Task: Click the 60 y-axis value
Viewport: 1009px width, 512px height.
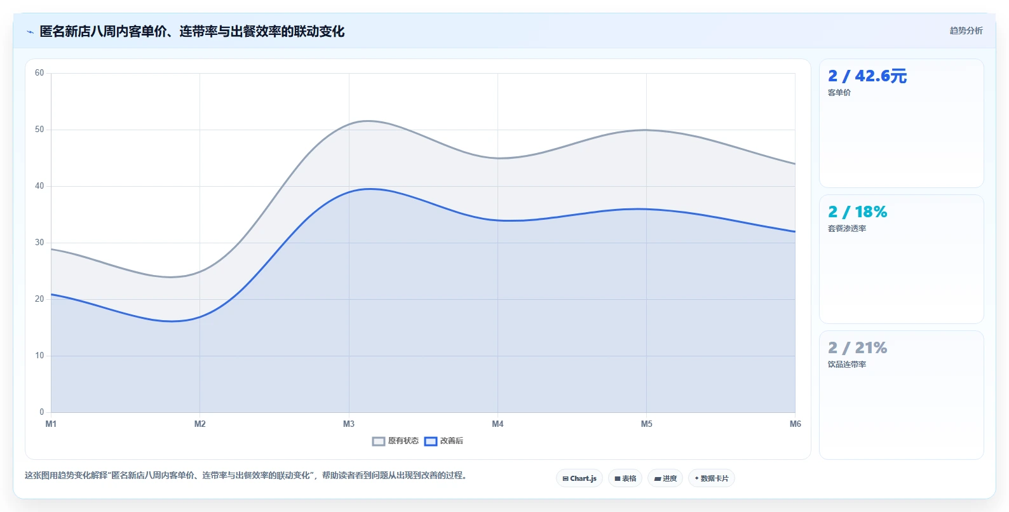Action: tap(39, 73)
